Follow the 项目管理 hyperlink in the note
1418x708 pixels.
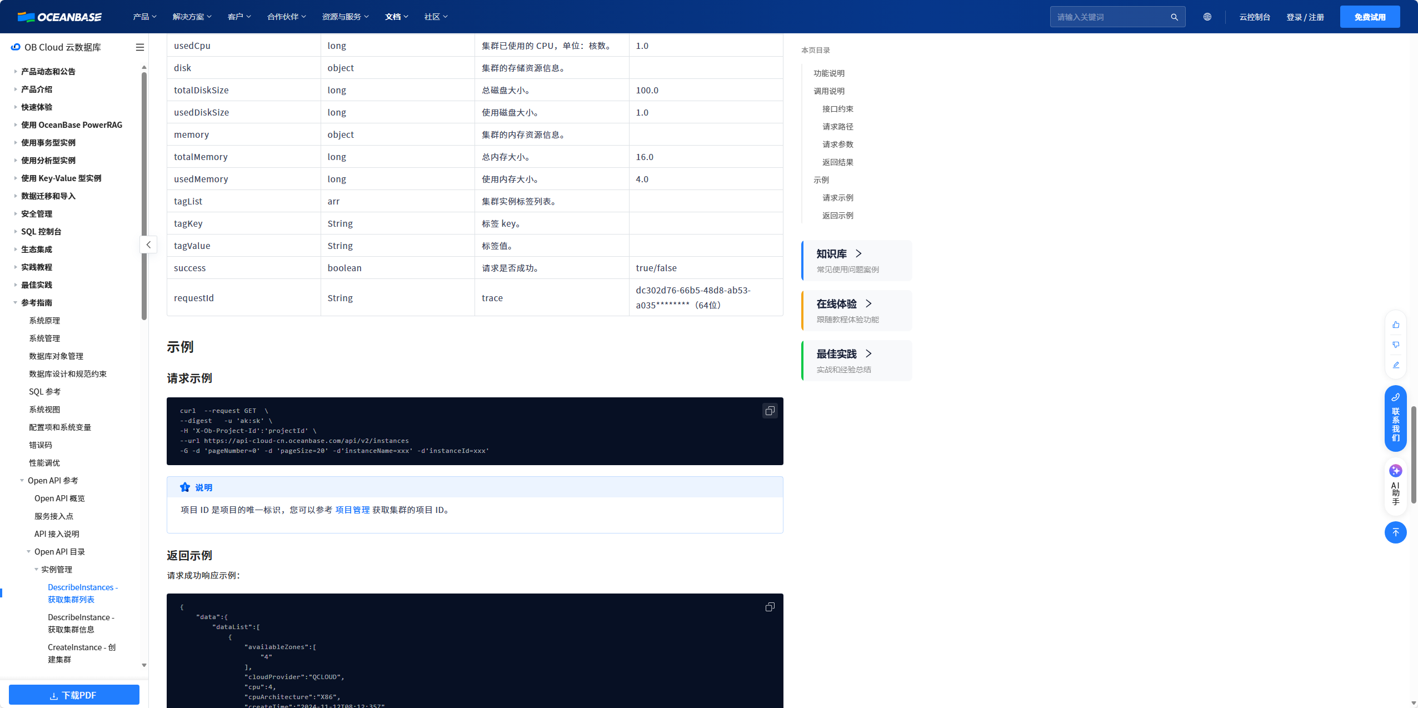[x=352, y=510]
